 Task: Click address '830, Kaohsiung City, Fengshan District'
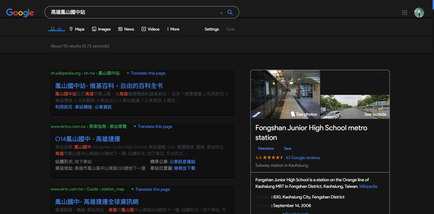coord(309,197)
